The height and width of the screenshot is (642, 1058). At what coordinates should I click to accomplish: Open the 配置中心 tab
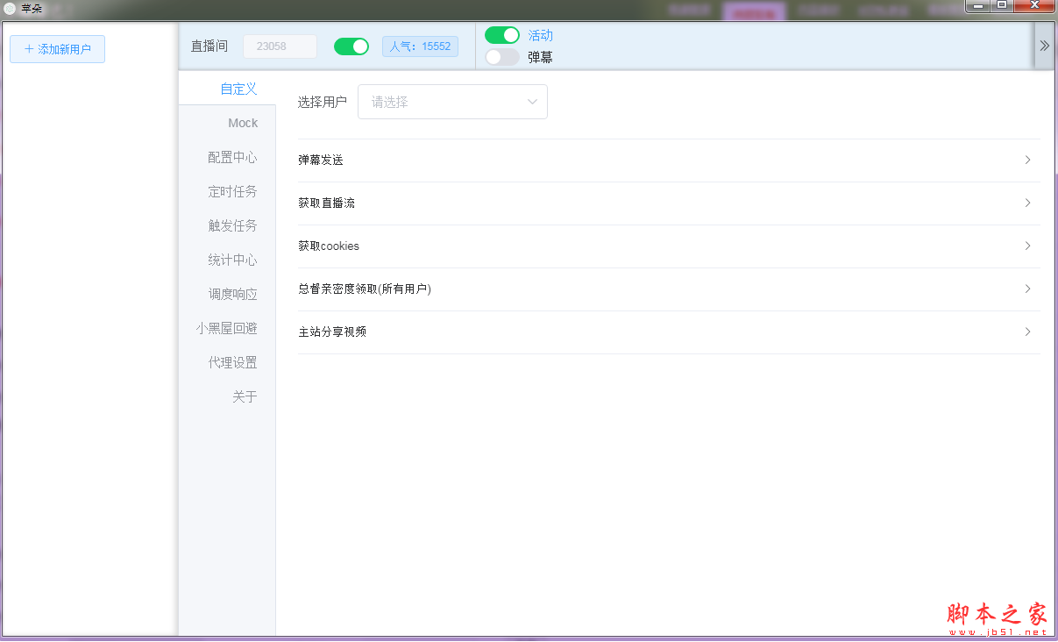pyautogui.click(x=232, y=158)
